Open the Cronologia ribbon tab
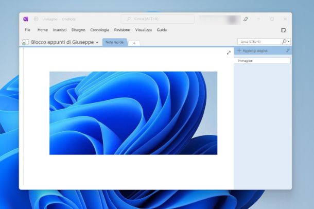The width and height of the screenshot is (314, 209). click(99, 30)
